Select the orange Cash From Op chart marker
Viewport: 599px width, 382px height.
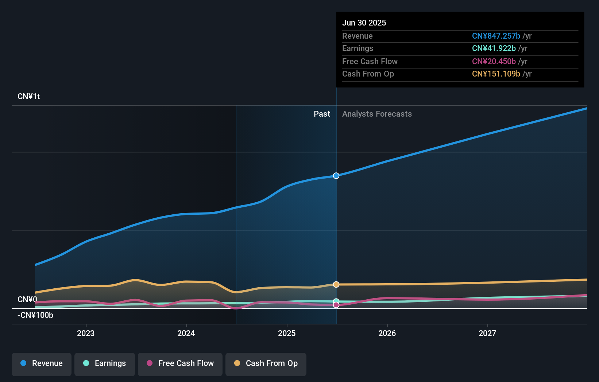(x=336, y=284)
